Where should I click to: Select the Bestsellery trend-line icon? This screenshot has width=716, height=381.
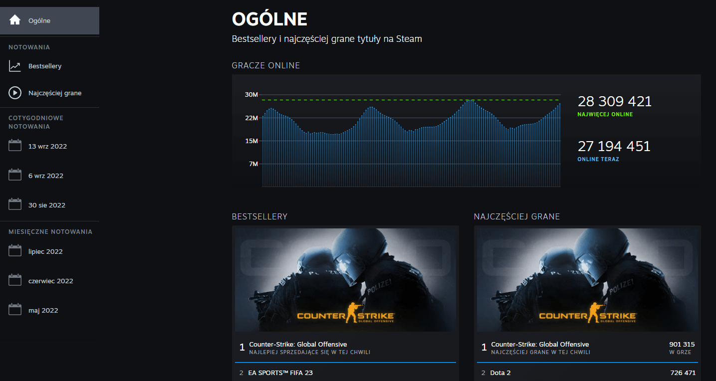(14, 65)
